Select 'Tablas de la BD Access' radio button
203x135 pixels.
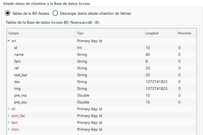click(x=8, y=13)
